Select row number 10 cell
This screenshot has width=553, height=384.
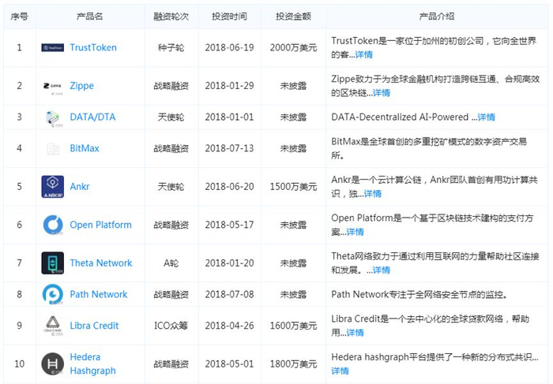click(20, 364)
